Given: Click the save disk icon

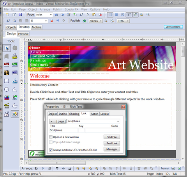Looking at the screenshot, I should 20,15.
